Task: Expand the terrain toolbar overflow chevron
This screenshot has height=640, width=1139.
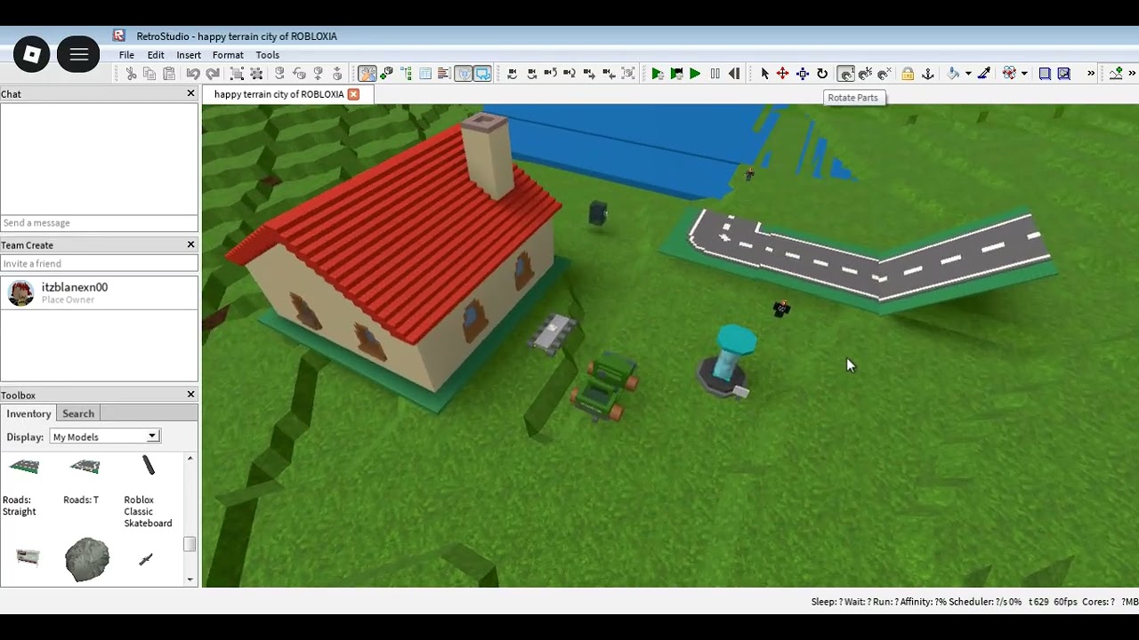Action: [x=1132, y=74]
